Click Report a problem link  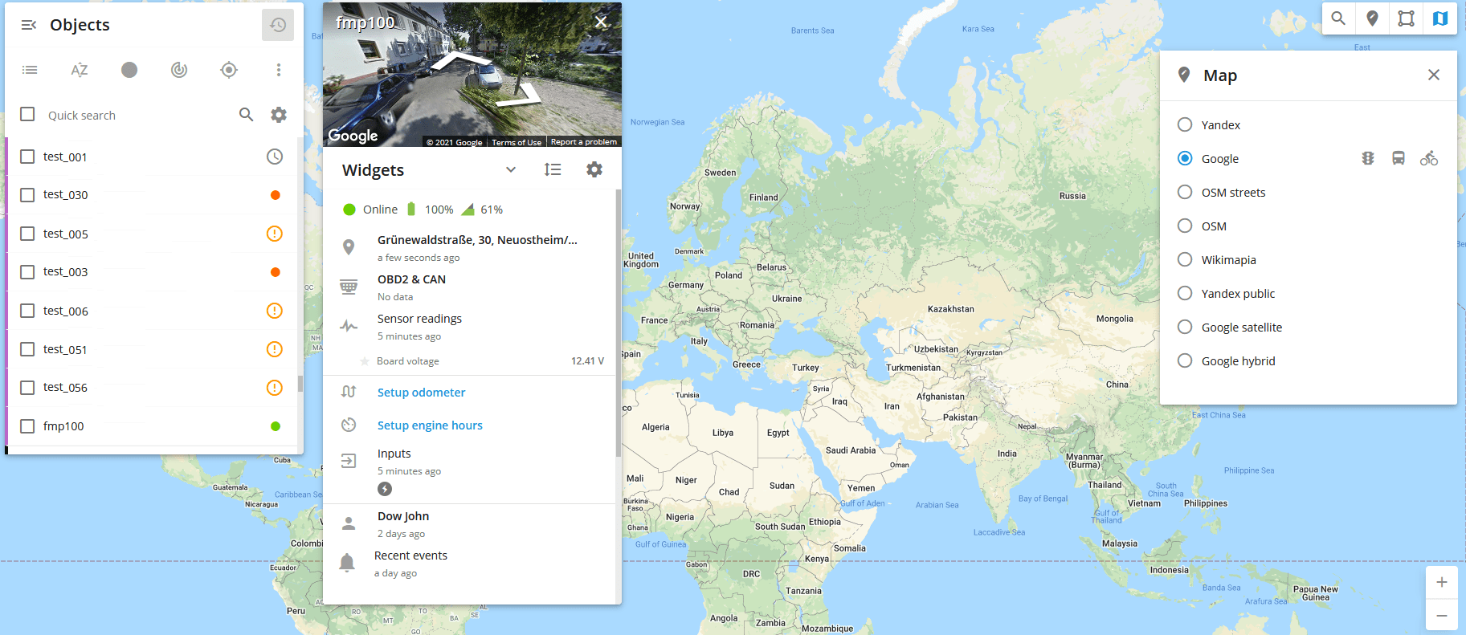tap(584, 142)
